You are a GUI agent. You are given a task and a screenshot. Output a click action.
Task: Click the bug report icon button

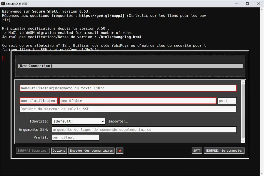coord(120,151)
